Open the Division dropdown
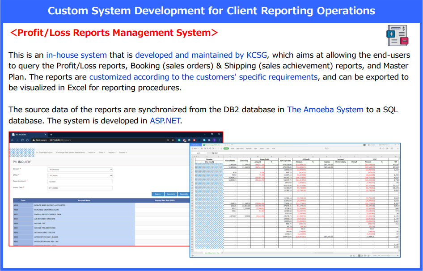Screen dimensions: 423x271 click(x=80, y=169)
